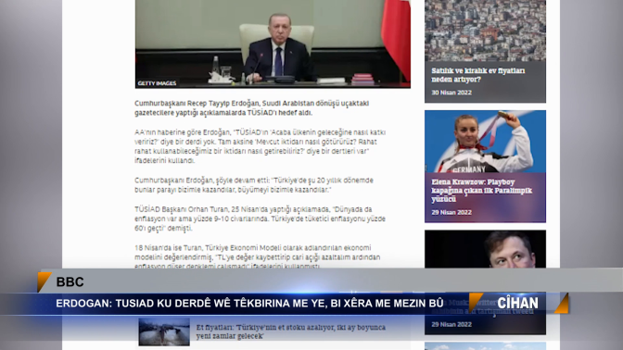Click the BBC source label
Viewport: 623px width, 350px height.
[70, 281]
